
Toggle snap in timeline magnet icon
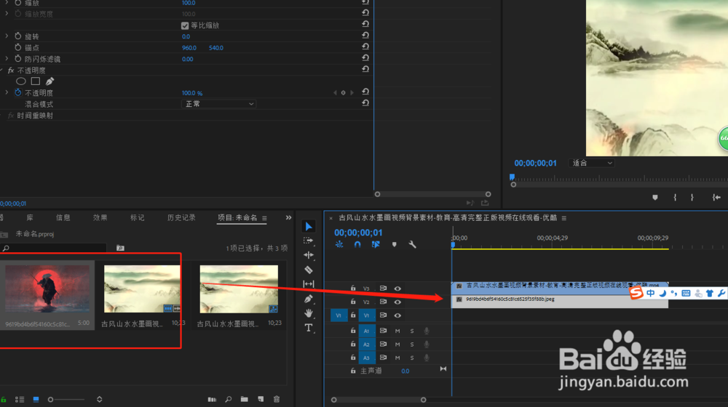[357, 244]
